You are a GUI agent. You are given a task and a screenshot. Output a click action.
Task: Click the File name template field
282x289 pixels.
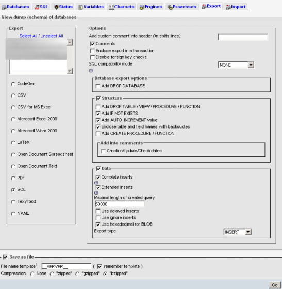click(67, 266)
